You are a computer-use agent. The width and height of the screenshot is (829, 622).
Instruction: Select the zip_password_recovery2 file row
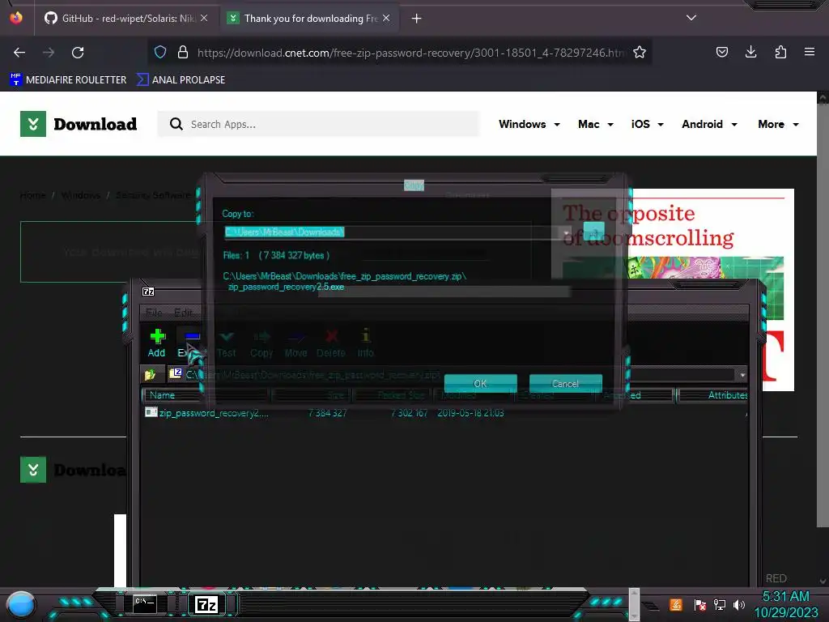coord(444,412)
